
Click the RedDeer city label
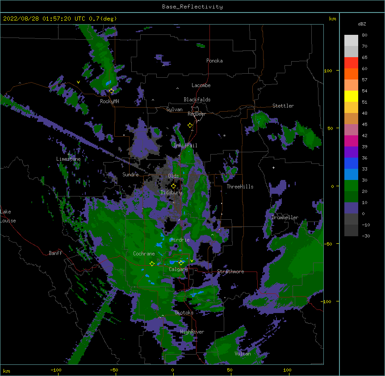coord(197,114)
